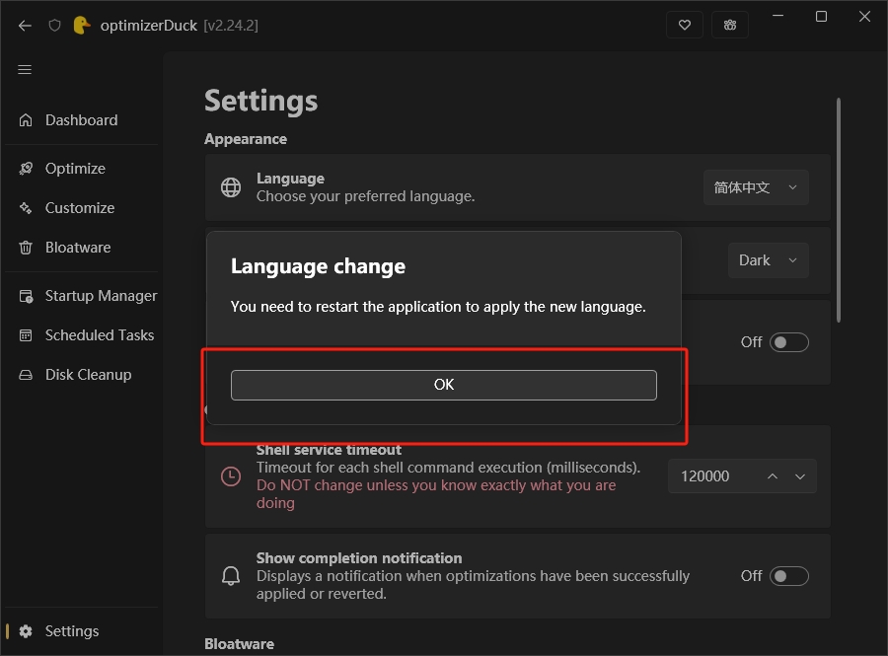This screenshot has height=656, width=888.
Task: Navigate to Optimize section
Action: (x=82, y=168)
